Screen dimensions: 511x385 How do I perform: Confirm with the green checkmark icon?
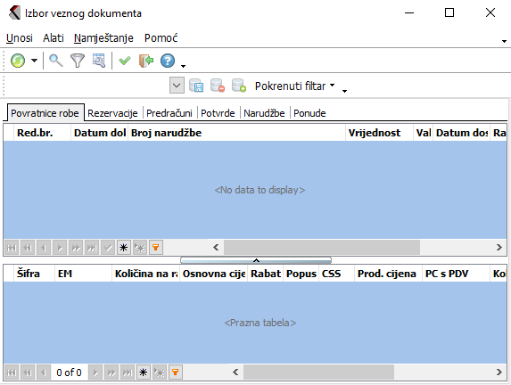[125, 61]
